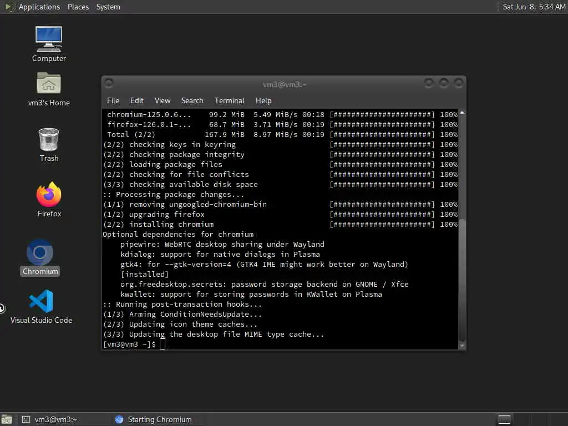The image size is (568, 426).
Task: Click 'Arming ConditionNeedsUpdate...' line
Action: [182, 315]
